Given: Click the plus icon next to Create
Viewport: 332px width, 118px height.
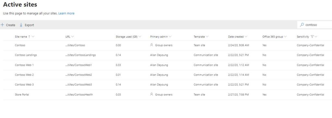Looking at the screenshot, I should (2, 25).
